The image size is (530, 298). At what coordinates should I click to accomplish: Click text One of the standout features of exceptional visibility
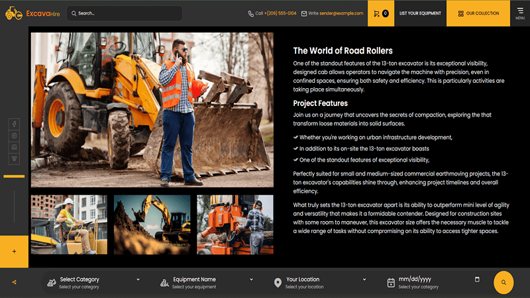[364, 160]
